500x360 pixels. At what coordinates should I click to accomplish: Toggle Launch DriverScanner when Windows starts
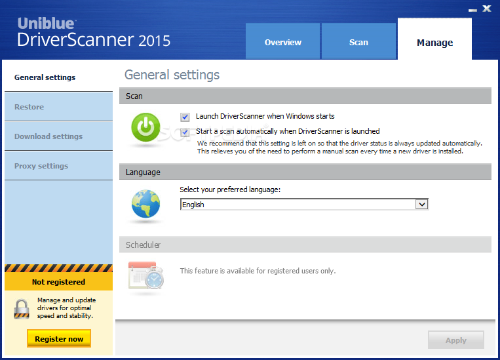[x=185, y=117]
